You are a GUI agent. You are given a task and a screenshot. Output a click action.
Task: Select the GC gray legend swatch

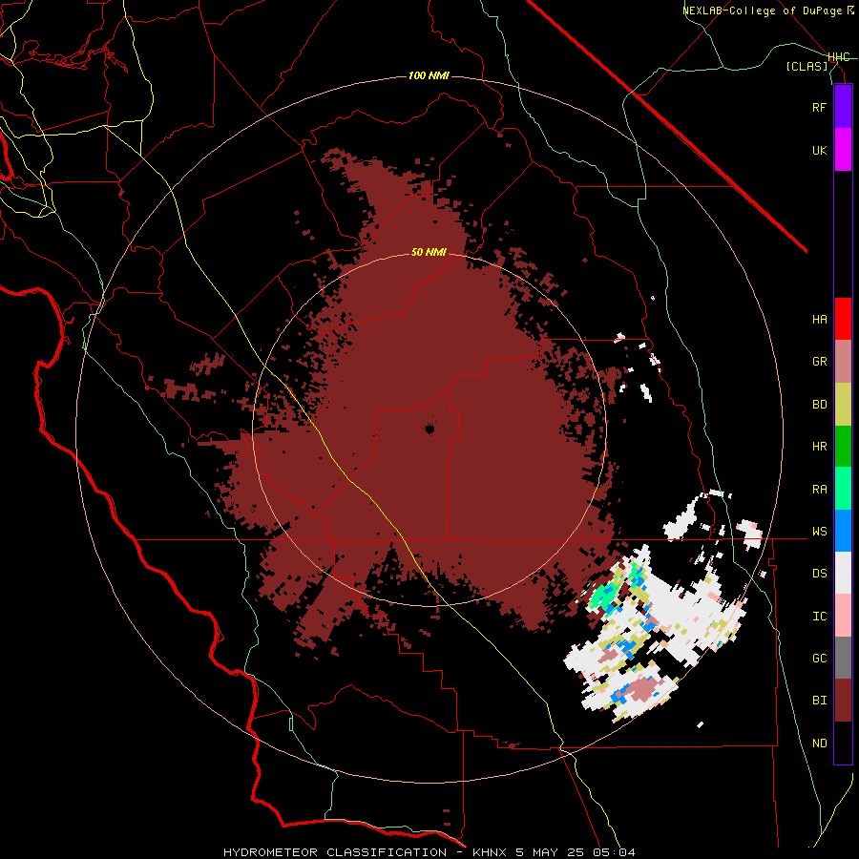click(843, 658)
